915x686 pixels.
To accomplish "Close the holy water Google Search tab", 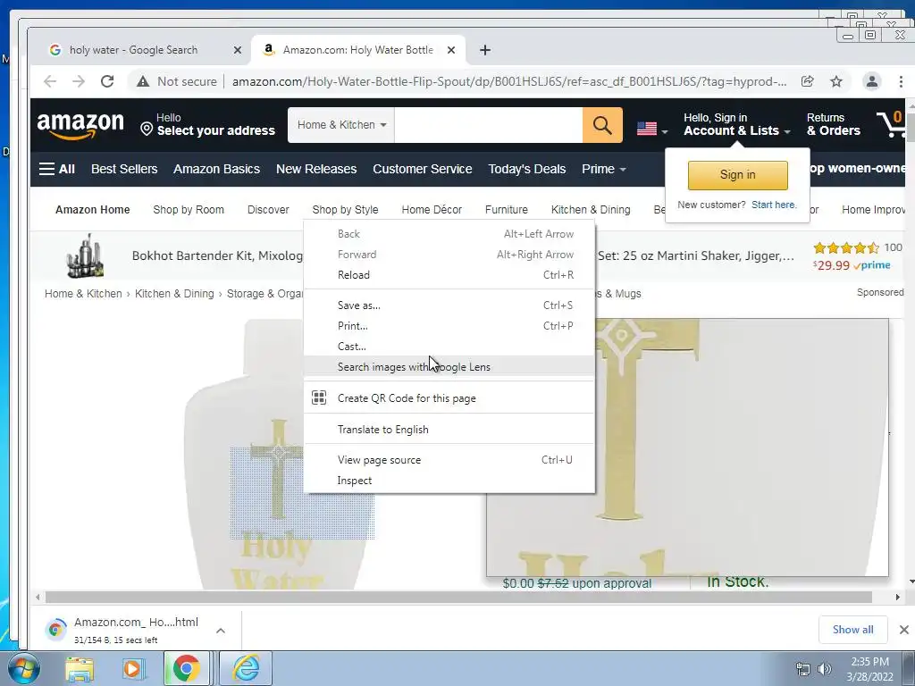I will (x=238, y=50).
